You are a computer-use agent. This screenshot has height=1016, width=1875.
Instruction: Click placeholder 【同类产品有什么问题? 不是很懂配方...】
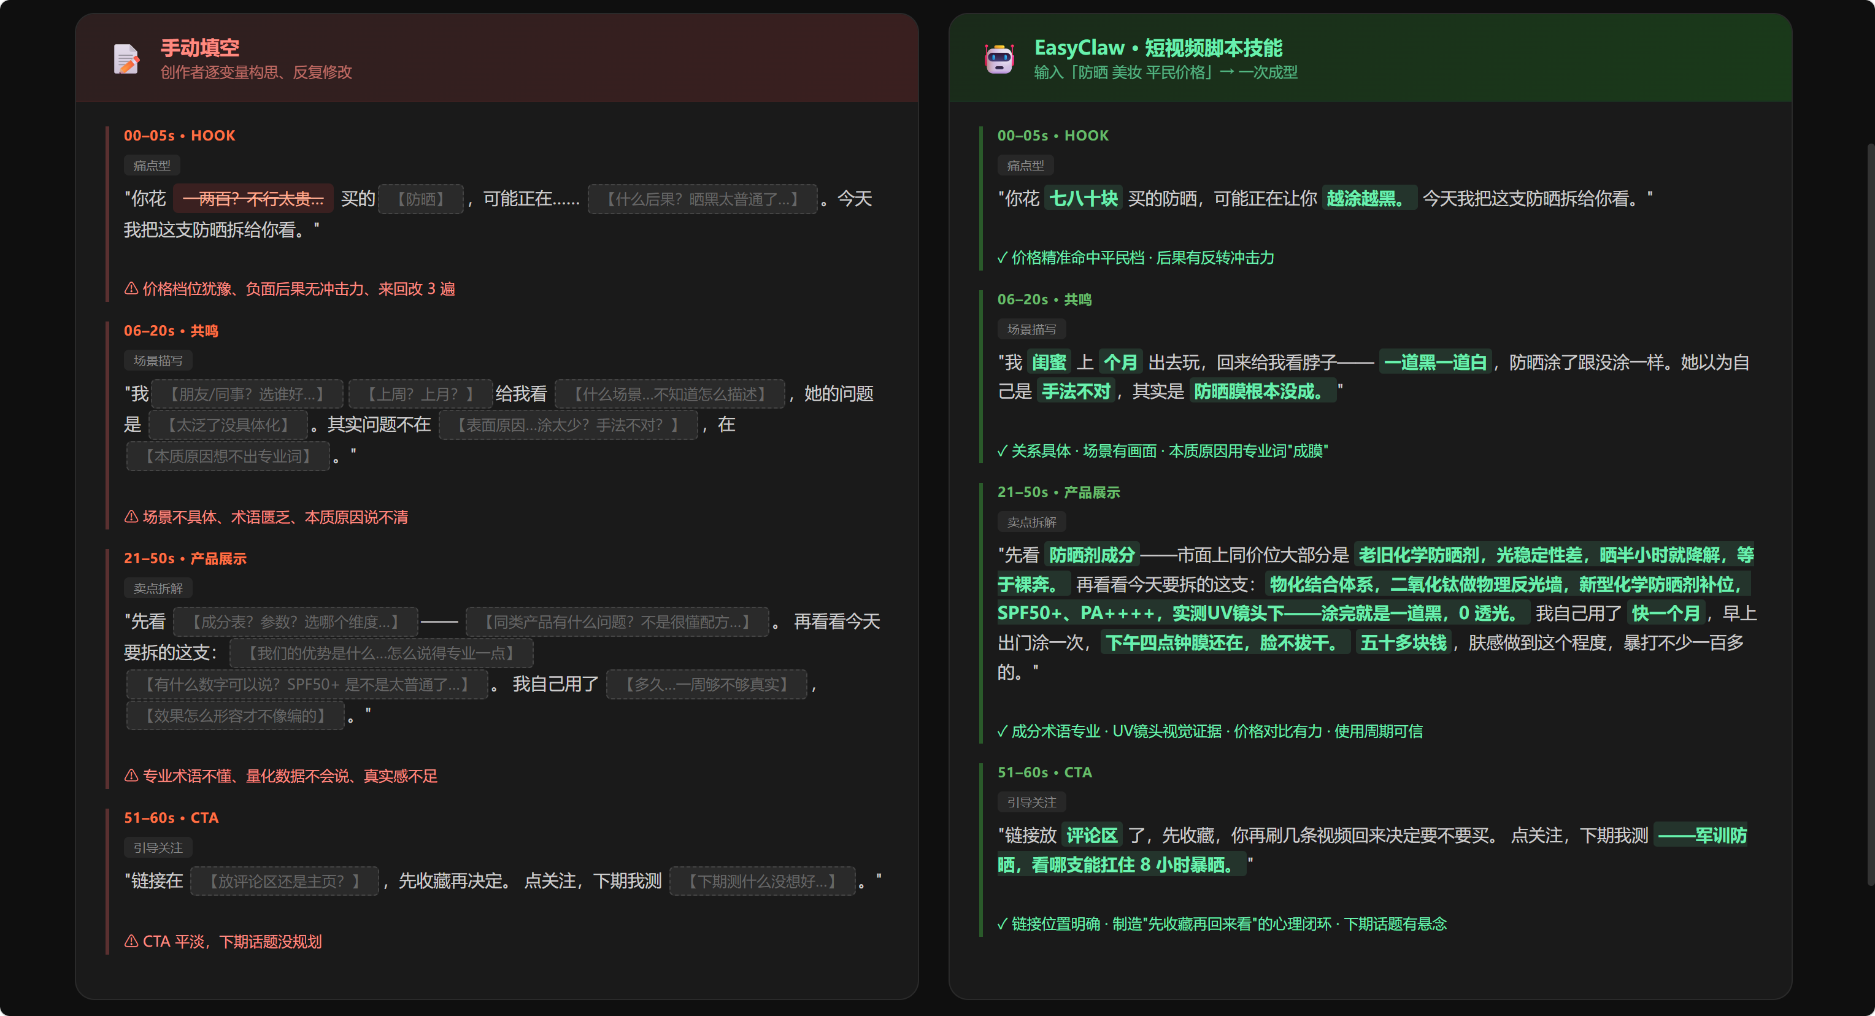[617, 622]
